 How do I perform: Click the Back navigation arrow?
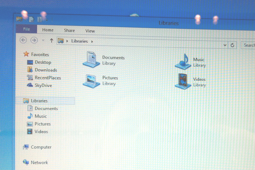coord(23,40)
